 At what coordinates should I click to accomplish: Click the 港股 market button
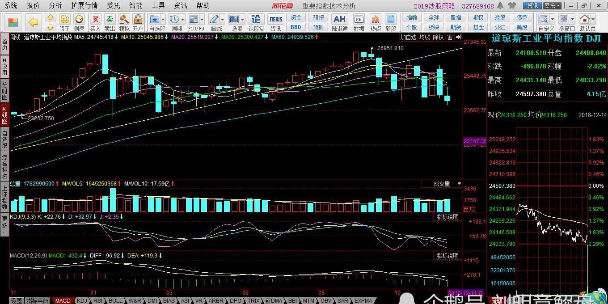(500, 17)
